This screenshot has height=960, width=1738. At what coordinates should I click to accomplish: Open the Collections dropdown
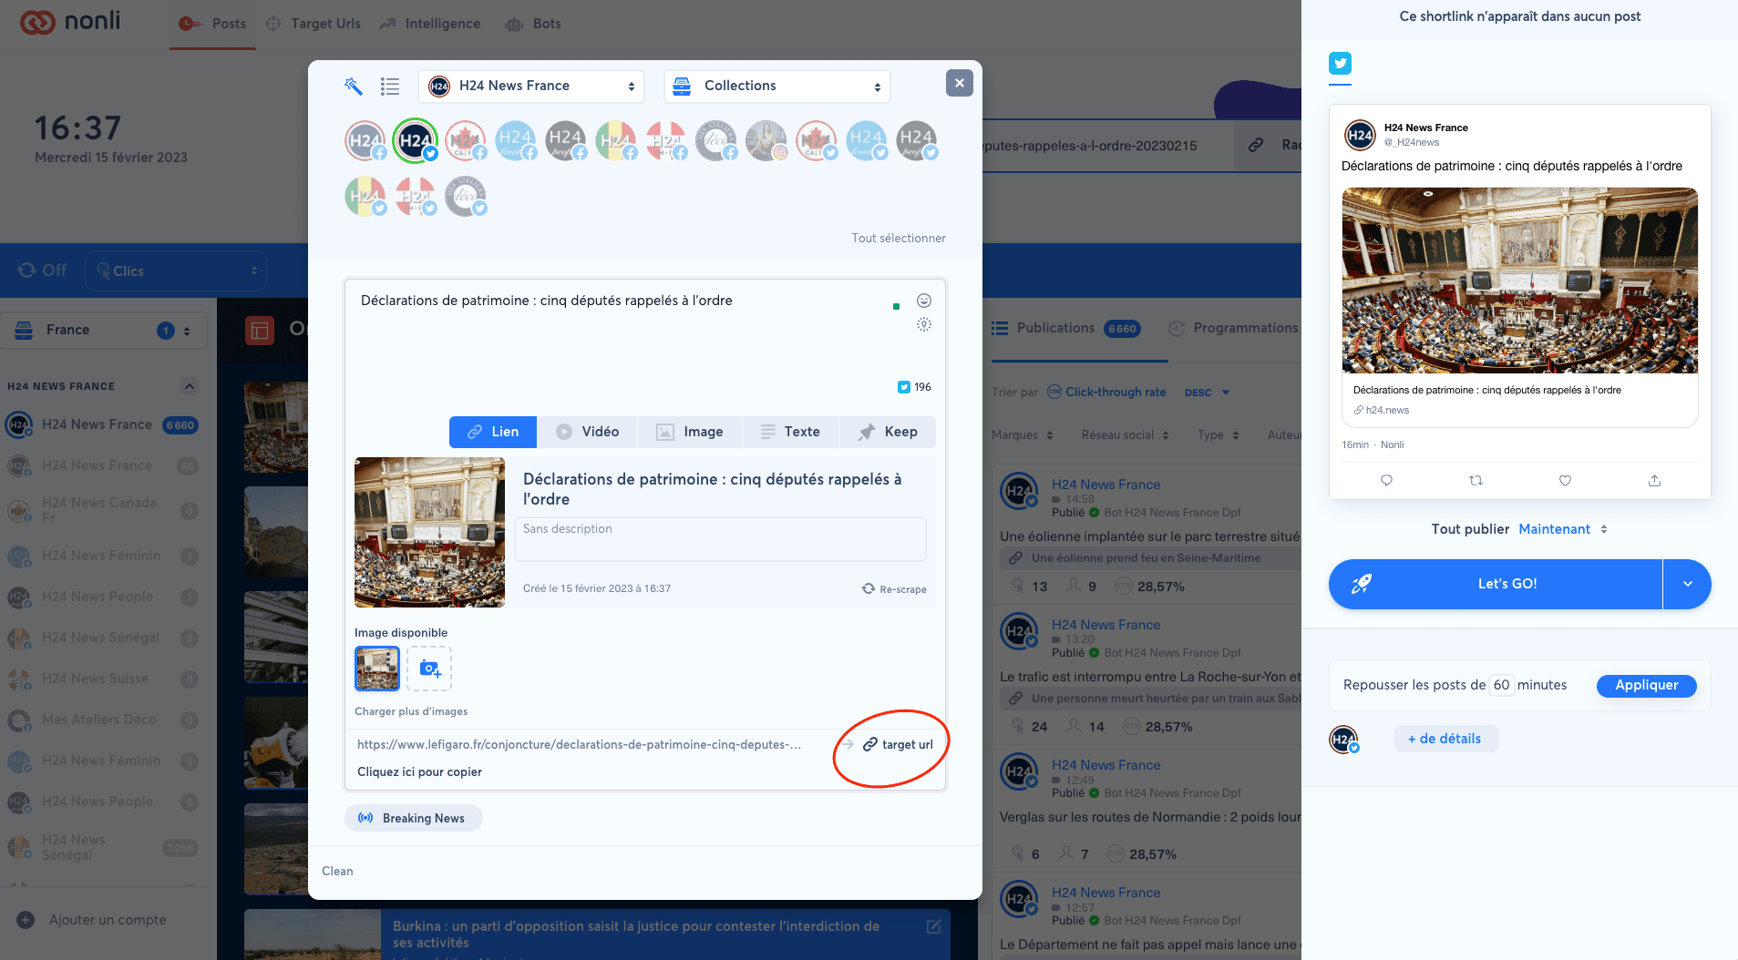click(777, 87)
